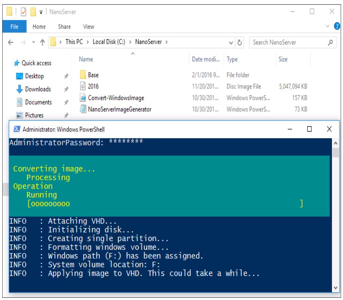Click This PC in the address bar
This screenshot has width=343, height=300.
coord(74,41)
